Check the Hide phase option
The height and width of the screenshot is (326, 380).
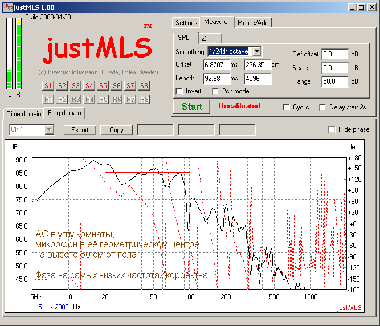(x=332, y=129)
